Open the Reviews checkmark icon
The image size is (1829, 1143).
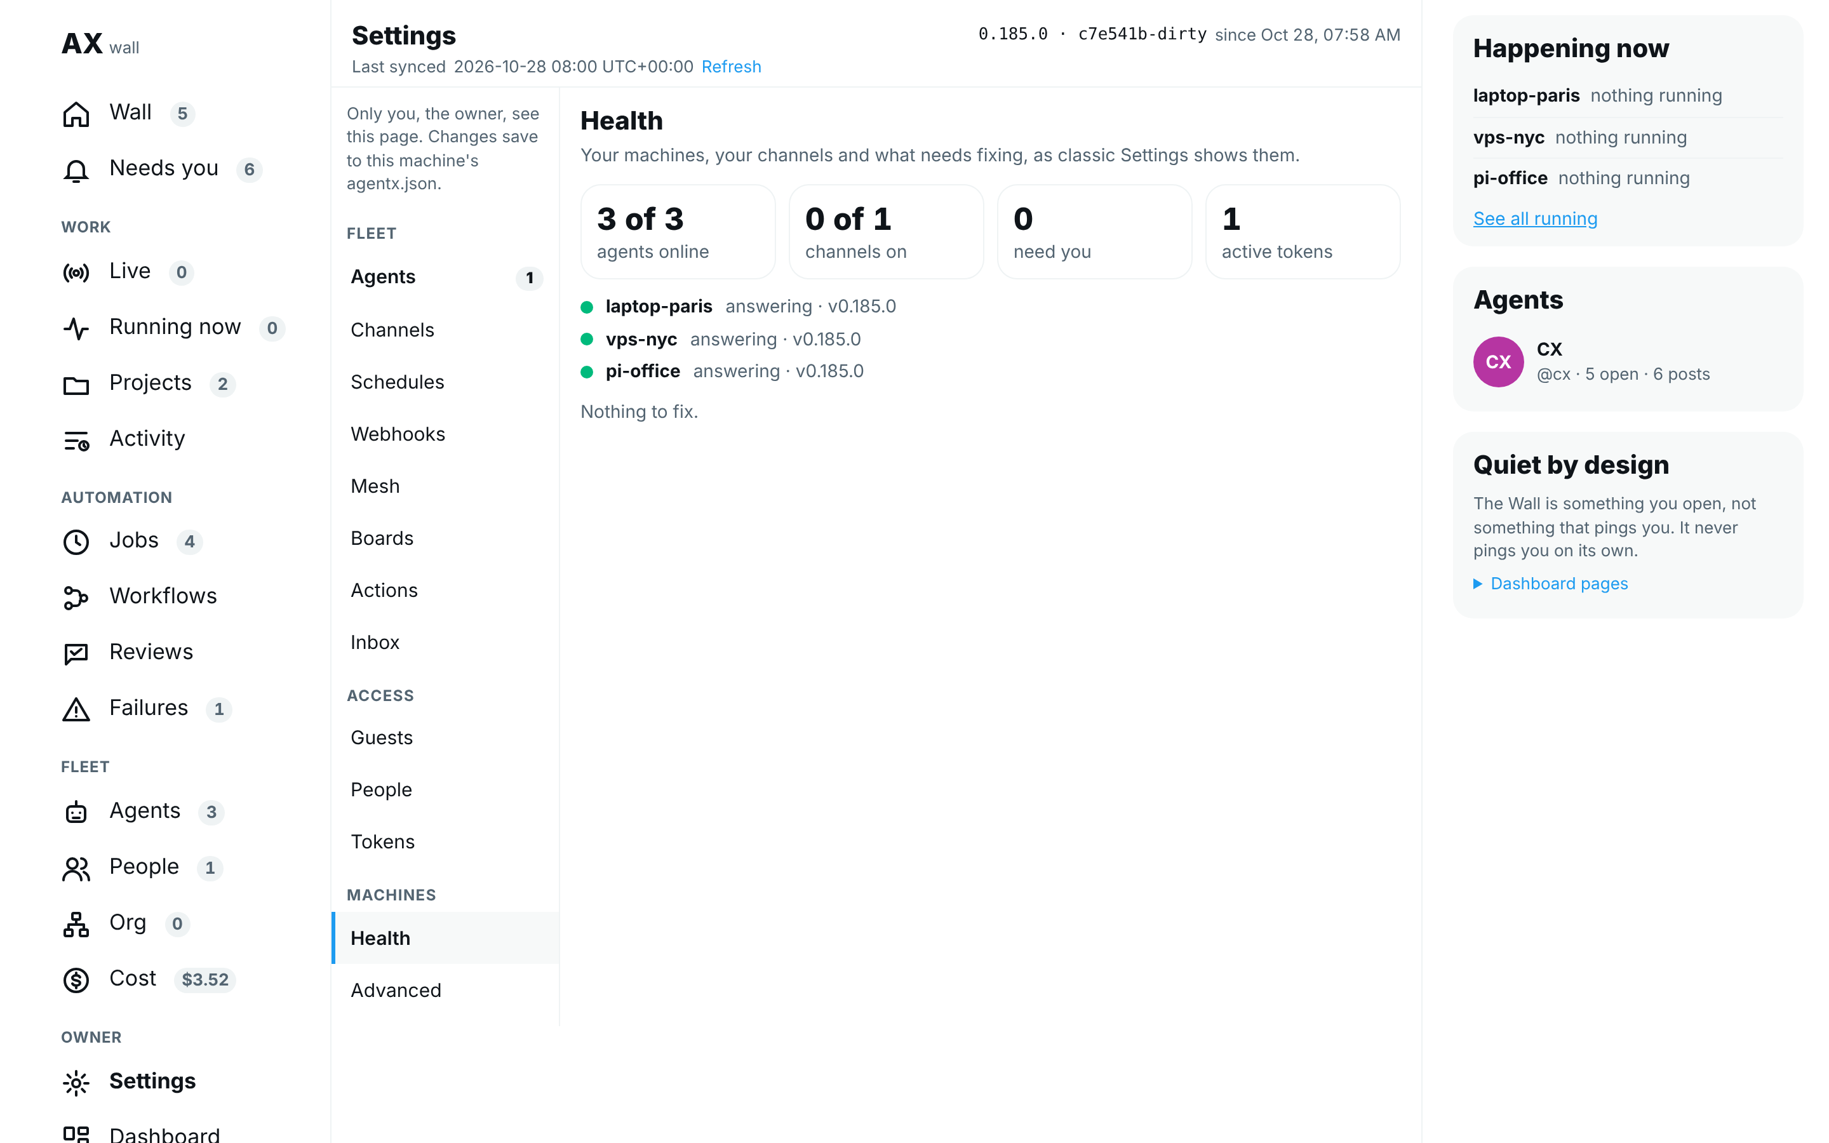76,653
